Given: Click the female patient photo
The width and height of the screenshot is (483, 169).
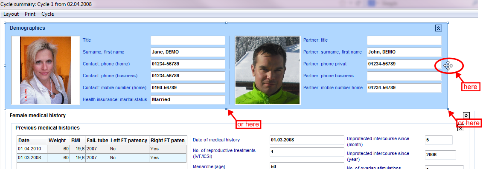Looking at the screenshot, I should click(46, 70).
